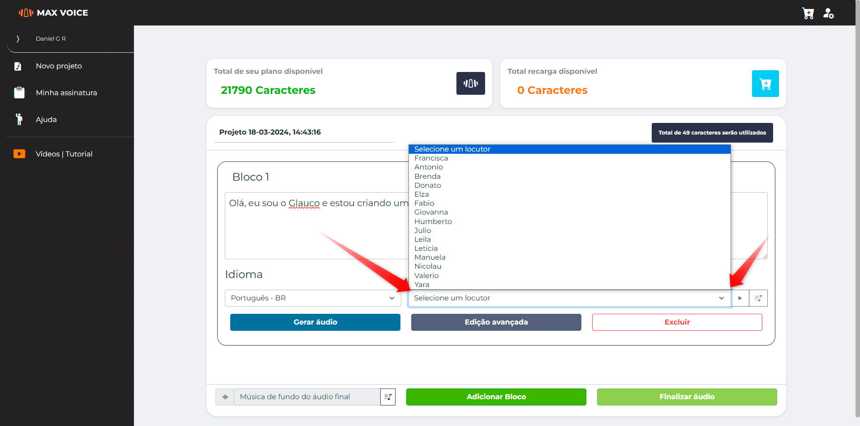Open the shopping cart icon in header
This screenshot has width=860, height=426.
point(808,13)
